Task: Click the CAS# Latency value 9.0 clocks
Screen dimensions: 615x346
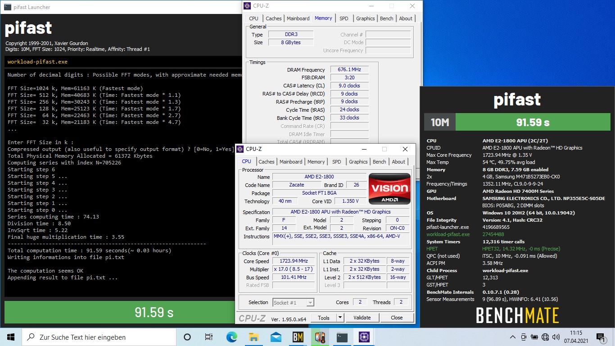Action: point(349,86)
